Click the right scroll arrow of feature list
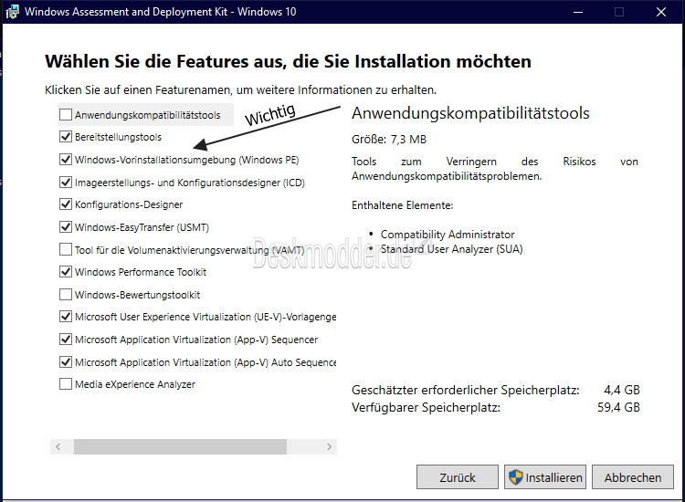 (x=329, y=446)
